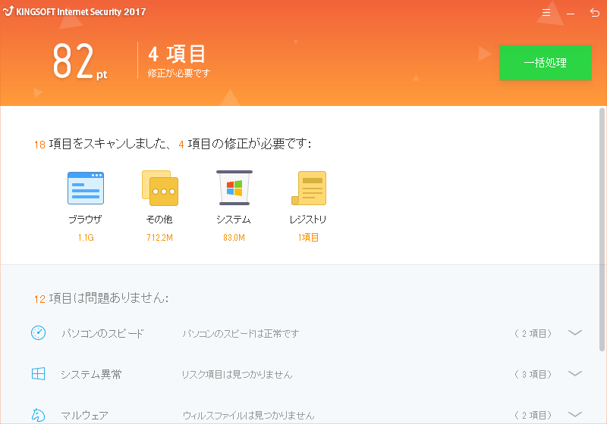
Task: Select the その他 yellow folder icon
Action: pyautogui.click(x=160, y=188)
